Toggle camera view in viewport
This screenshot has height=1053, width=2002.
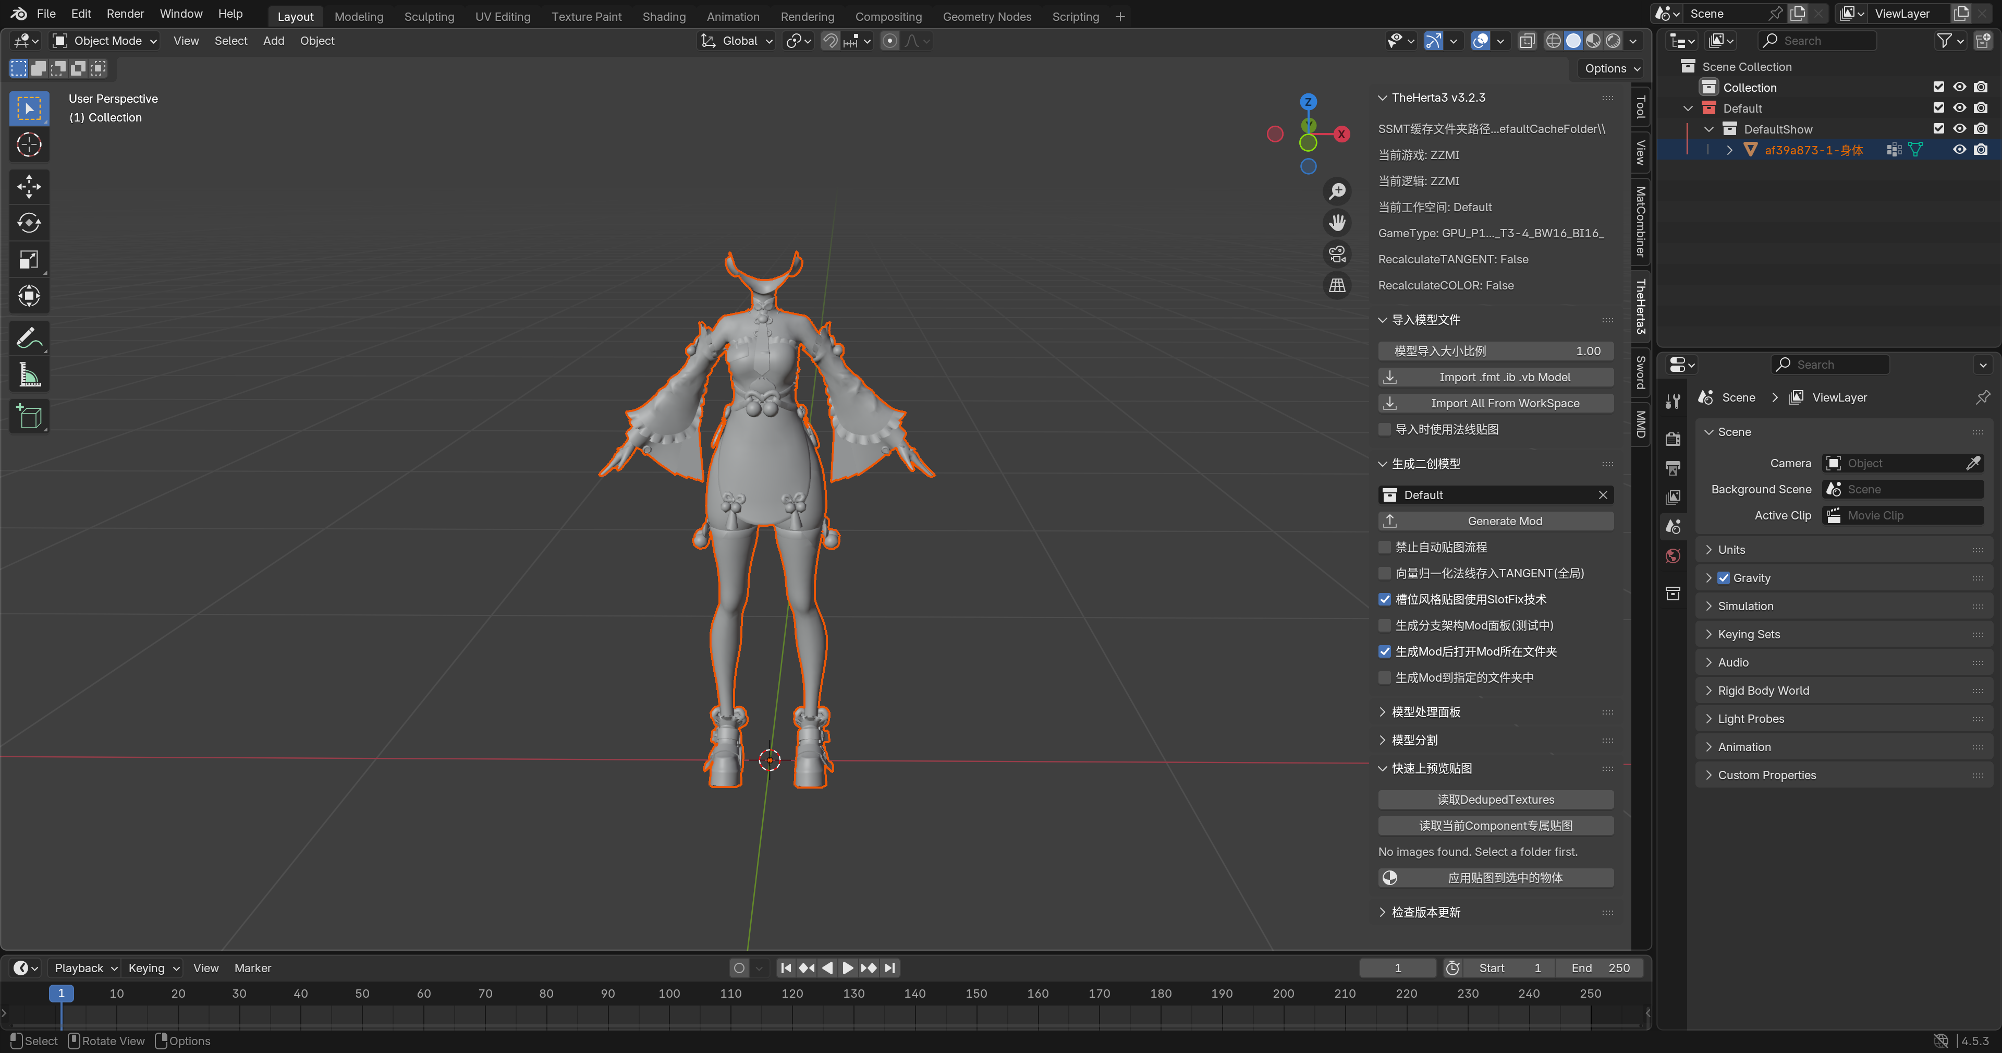tap(1337, 255)
